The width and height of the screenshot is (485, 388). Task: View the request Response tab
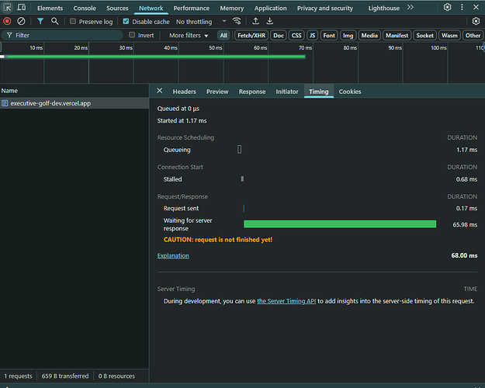[252, 92]
